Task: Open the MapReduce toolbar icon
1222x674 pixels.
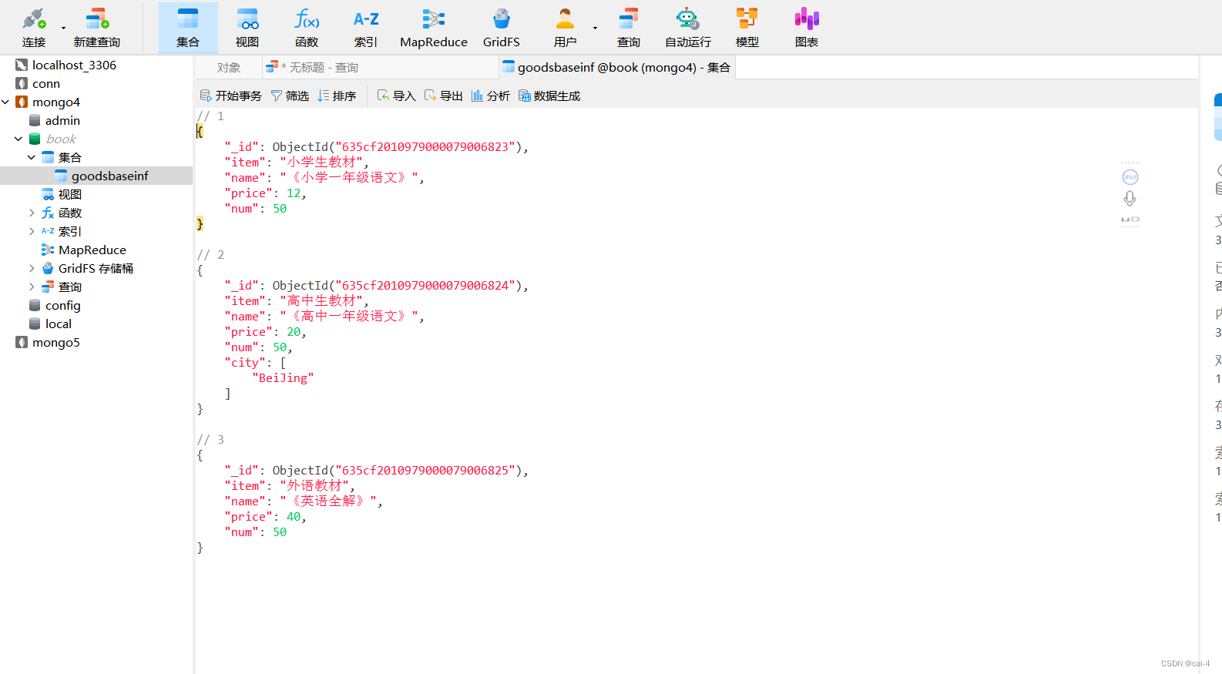Action: click(x=434, y=28)
